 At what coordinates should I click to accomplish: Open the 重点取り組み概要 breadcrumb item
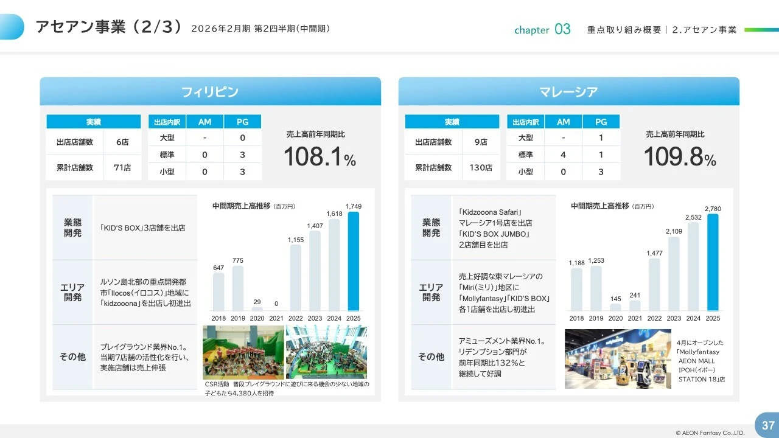pos(624,29)
